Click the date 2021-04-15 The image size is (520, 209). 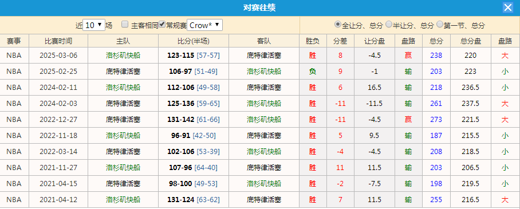(58, 183)
